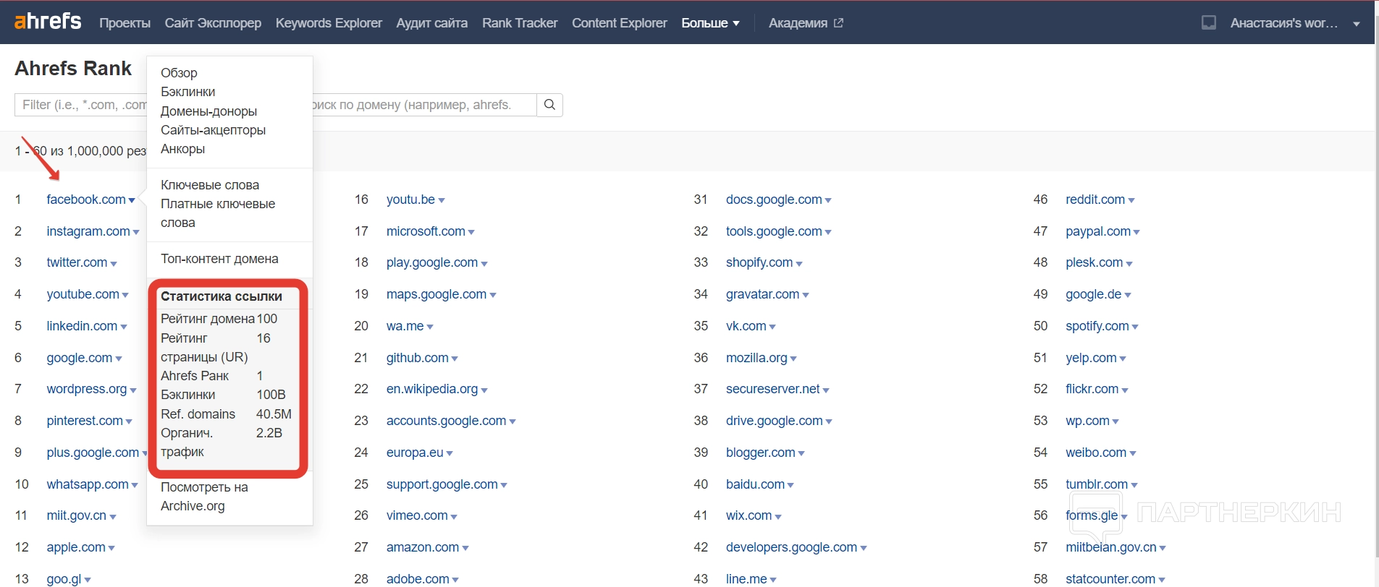1379x587 pixels.
Task: Select Обзор in the context menu
Action: click(x=179, y=73)
